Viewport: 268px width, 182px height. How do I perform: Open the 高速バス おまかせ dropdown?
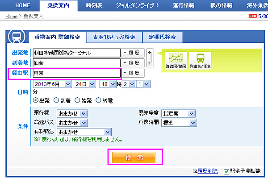pos(72,123)
